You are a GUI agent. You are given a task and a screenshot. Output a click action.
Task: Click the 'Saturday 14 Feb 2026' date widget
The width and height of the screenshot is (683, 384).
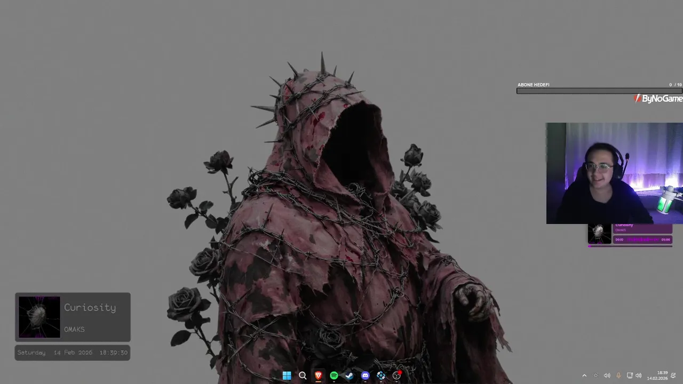(x=73, y=353)
